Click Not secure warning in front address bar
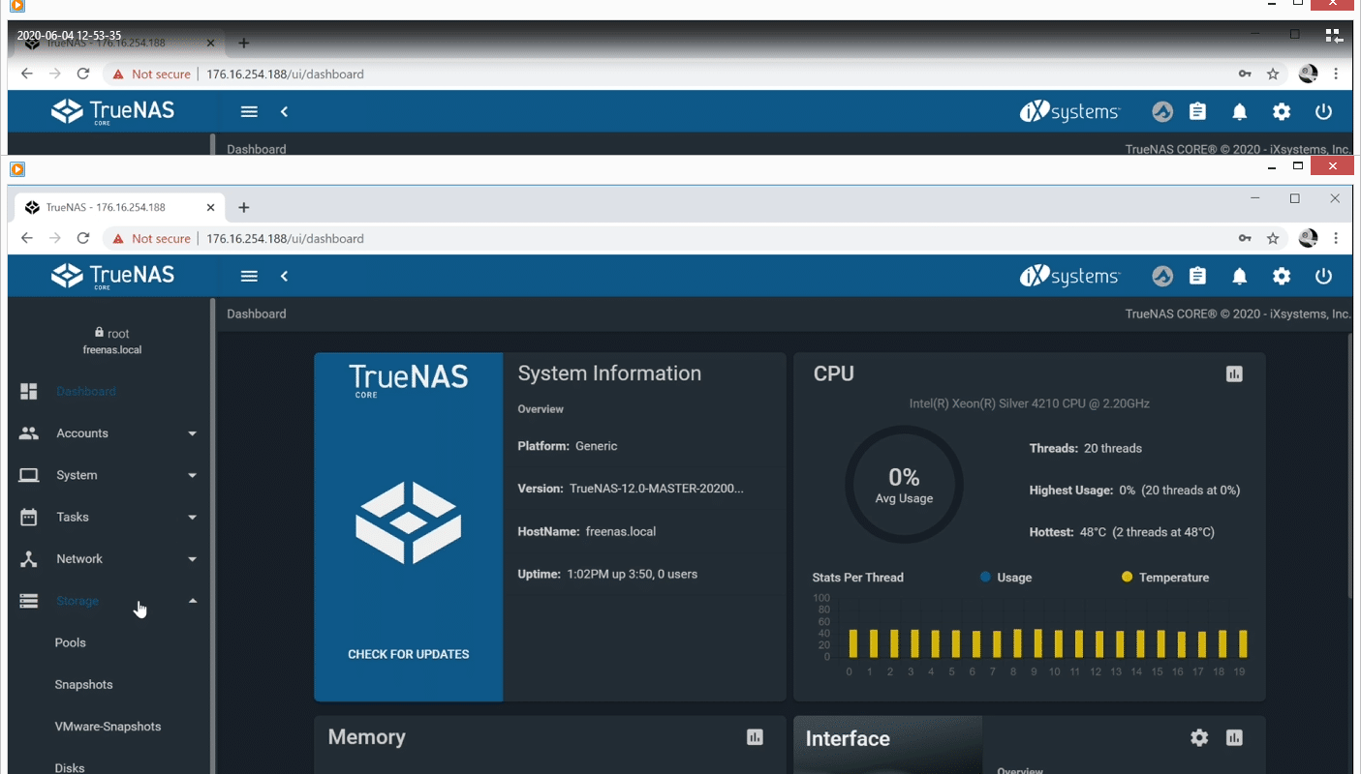This screenshot has height=774, width=1361. pos(152,238)
